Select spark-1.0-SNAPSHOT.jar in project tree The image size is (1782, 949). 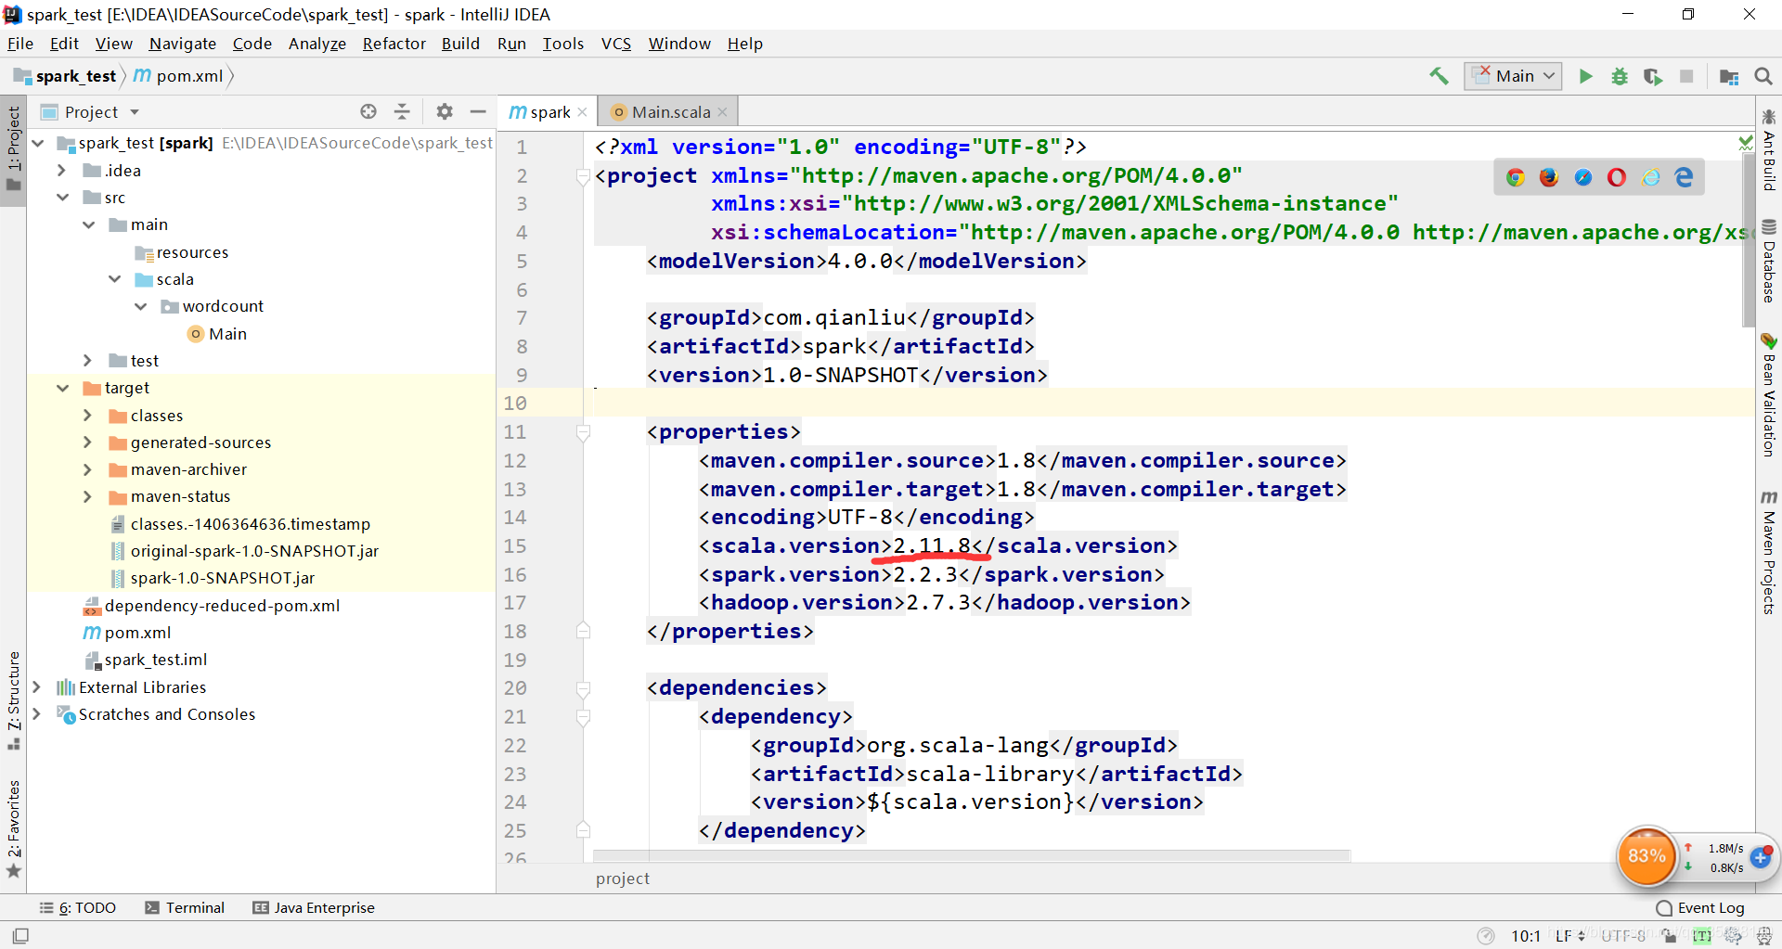point(213,577)
